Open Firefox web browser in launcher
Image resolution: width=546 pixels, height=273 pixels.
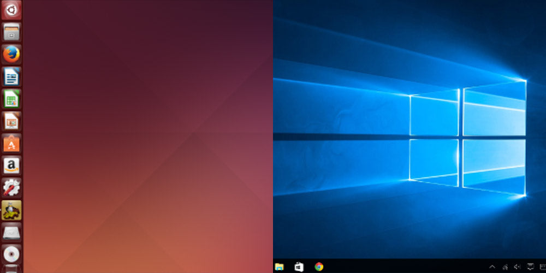click(11, 55)
